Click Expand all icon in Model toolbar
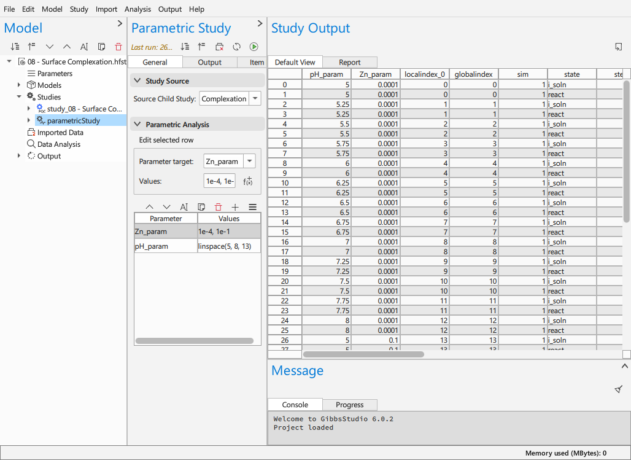 point(15,47)
